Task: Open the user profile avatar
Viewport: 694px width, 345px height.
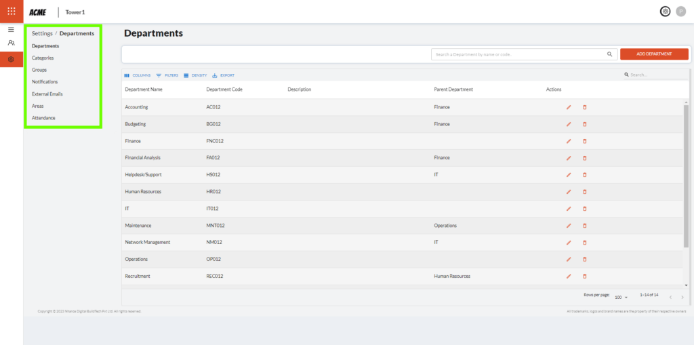Action: point(681,12)
